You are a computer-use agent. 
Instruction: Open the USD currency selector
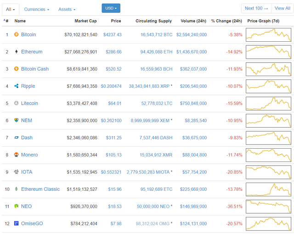(111, 8)
